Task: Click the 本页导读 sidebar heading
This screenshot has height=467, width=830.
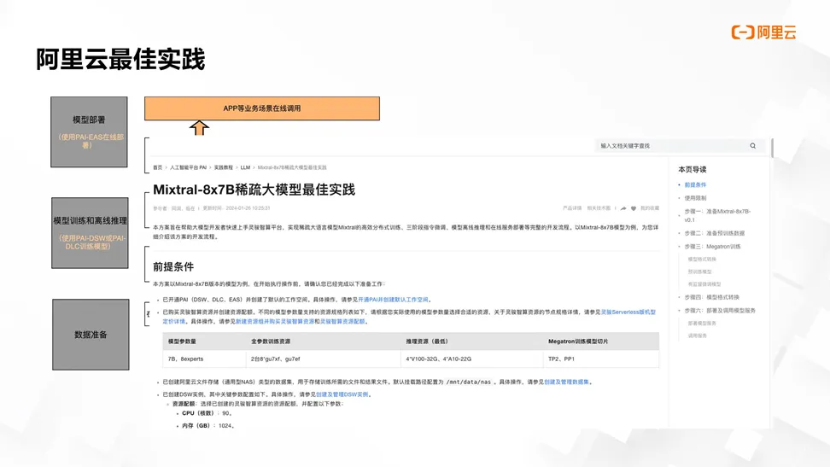Action: pyautogui.click(x=693, y=169)
